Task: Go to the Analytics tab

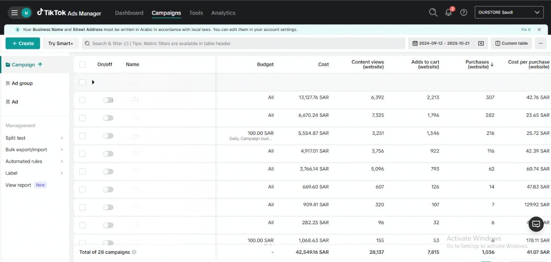Action: point(223,13)
